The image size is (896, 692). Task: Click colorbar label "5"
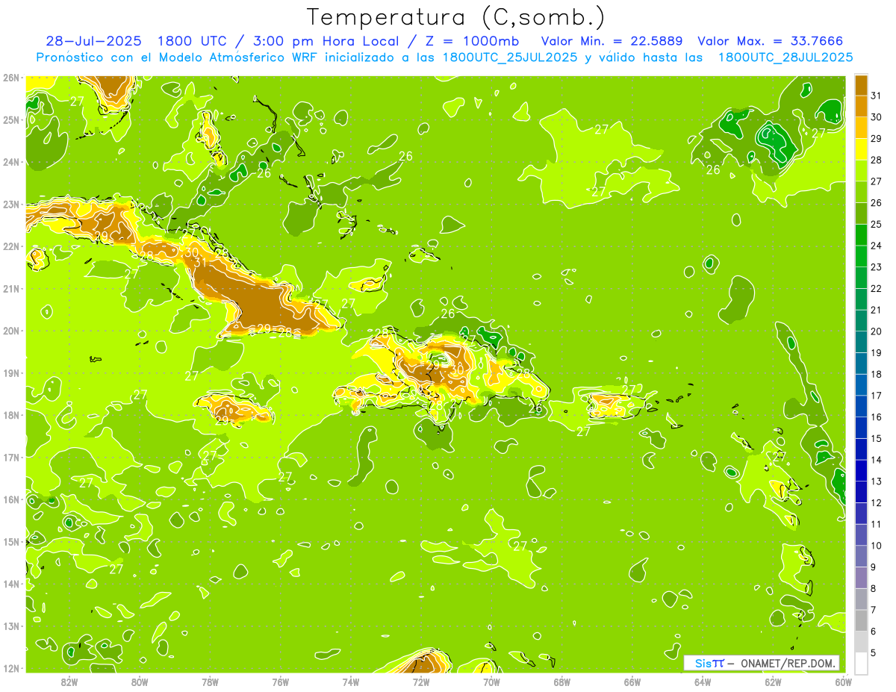pos(874,652)
